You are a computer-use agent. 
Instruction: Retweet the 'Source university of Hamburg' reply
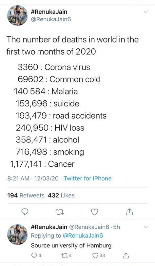coord(67,255)
